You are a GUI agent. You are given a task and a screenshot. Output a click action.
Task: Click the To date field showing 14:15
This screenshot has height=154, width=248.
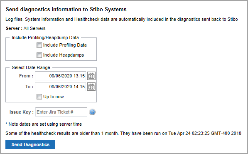pyautogui.click(x=60, y=87)
